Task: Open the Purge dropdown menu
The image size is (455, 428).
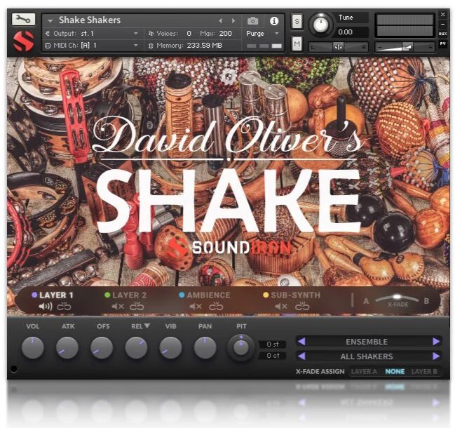Action: pyautogui.click(x=263, y=33)
